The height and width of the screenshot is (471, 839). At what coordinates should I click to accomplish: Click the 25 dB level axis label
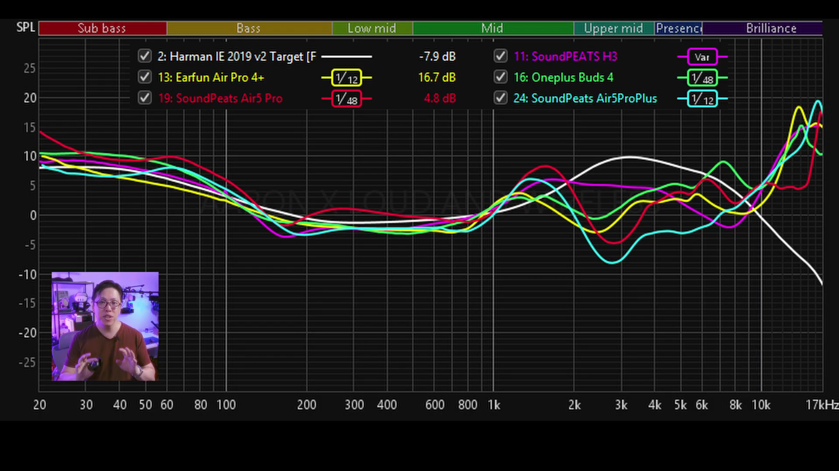pyautogui.click(x=30, y=69)
